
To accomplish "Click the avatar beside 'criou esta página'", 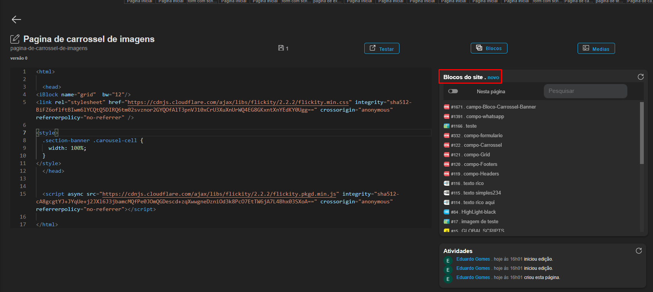I will coord(448,279).
